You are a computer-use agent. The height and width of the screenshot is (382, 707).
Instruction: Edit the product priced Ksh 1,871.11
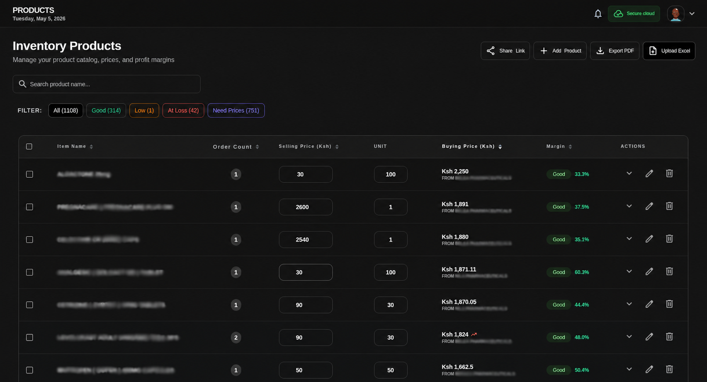tap(649, 271)
